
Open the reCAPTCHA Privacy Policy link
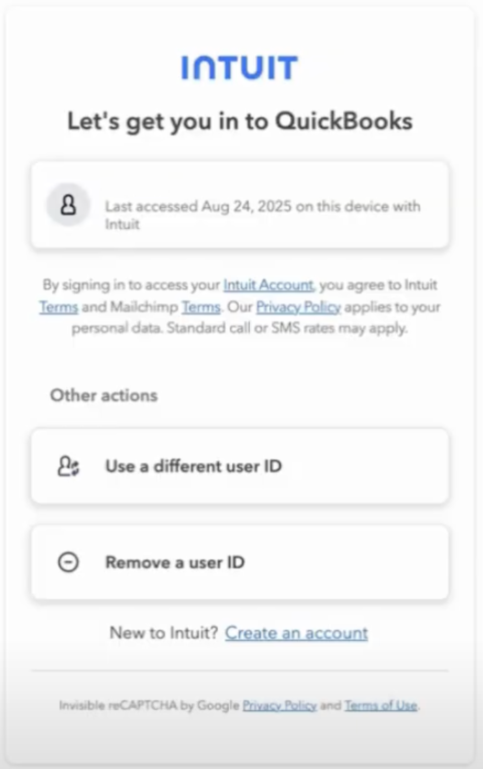279,705
